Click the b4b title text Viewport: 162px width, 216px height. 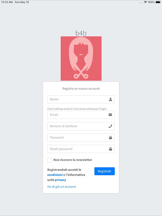(x=81, y=33)
